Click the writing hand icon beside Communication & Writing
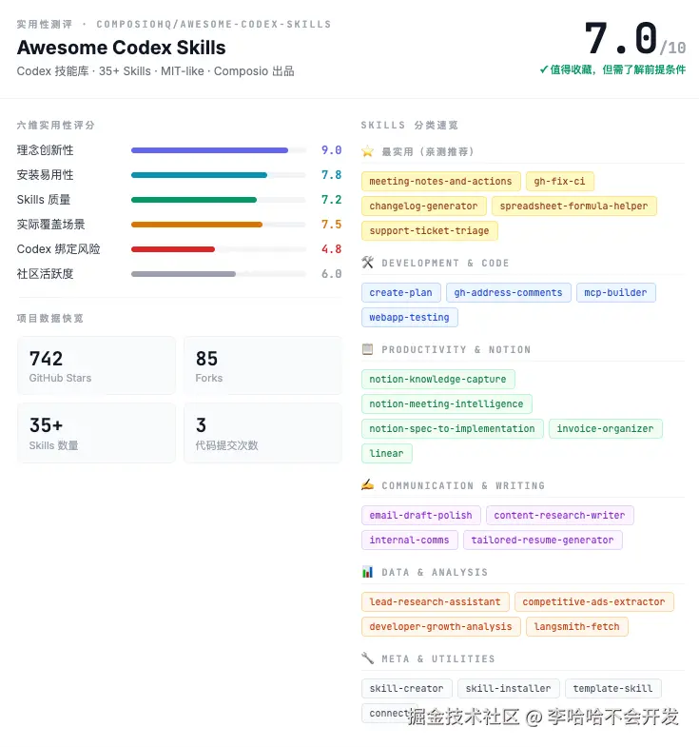The image size is (699, 747). 367,485
